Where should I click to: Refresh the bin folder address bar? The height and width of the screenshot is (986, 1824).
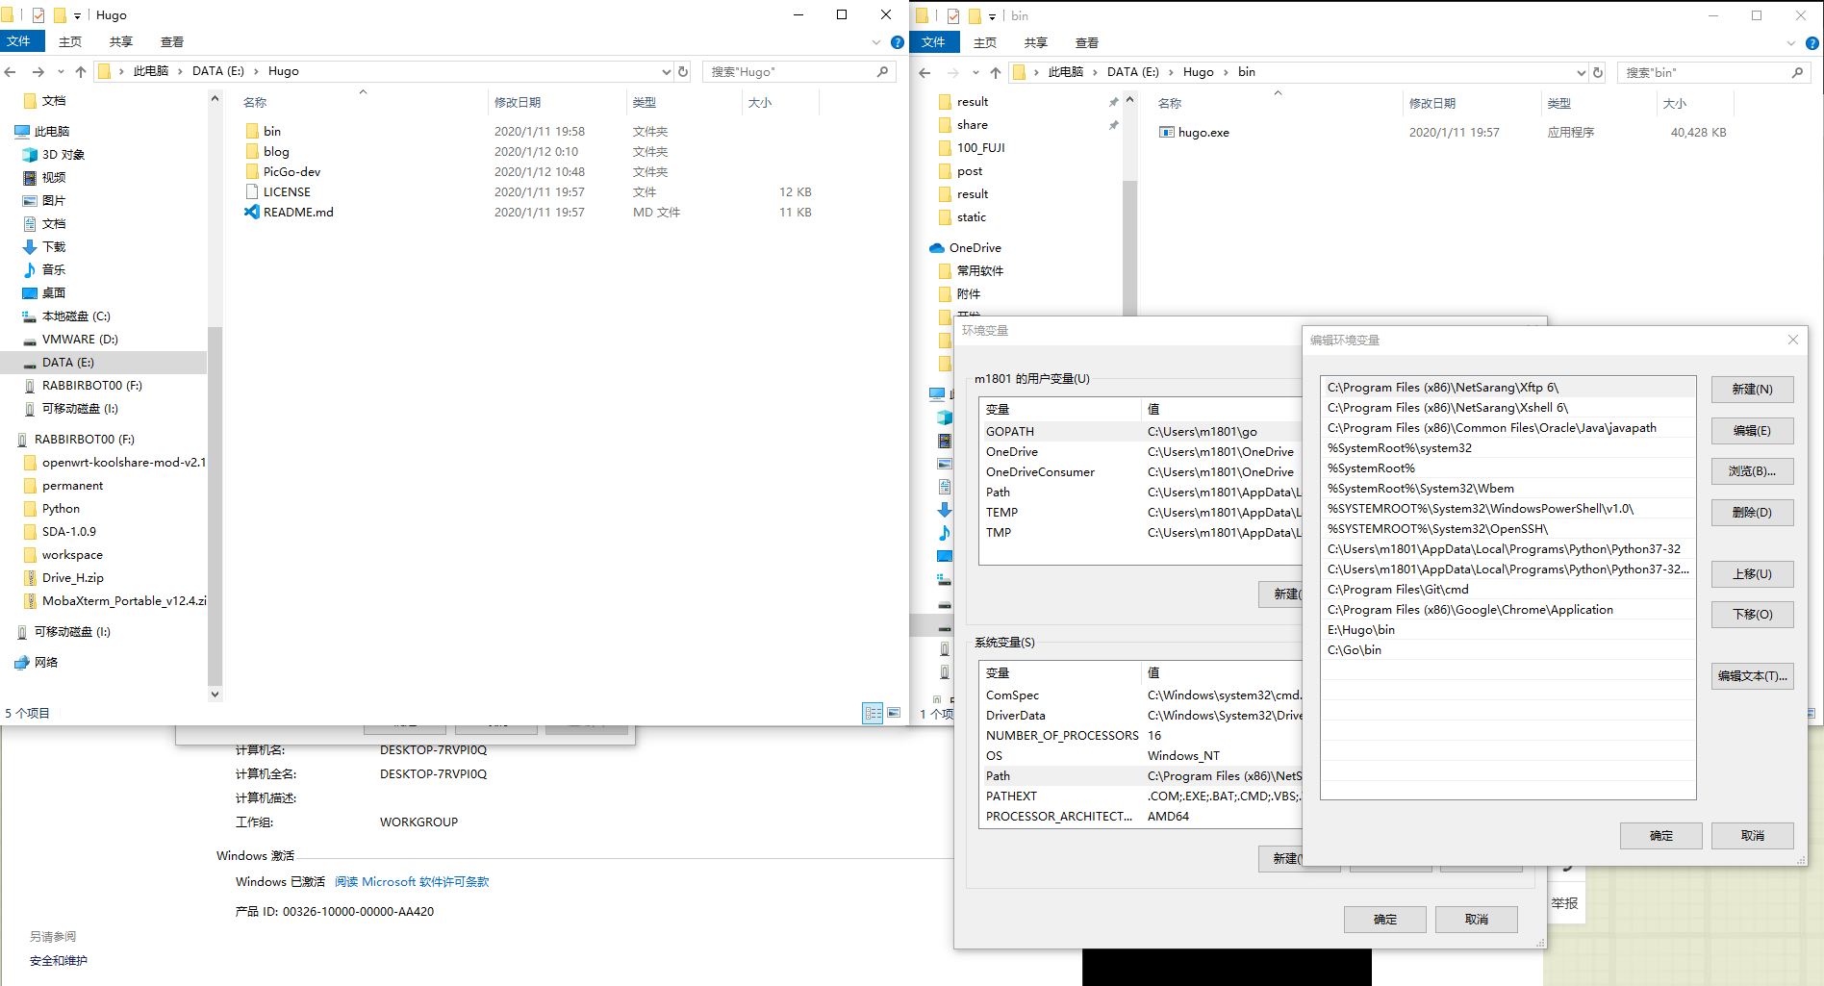[1598, 72]
